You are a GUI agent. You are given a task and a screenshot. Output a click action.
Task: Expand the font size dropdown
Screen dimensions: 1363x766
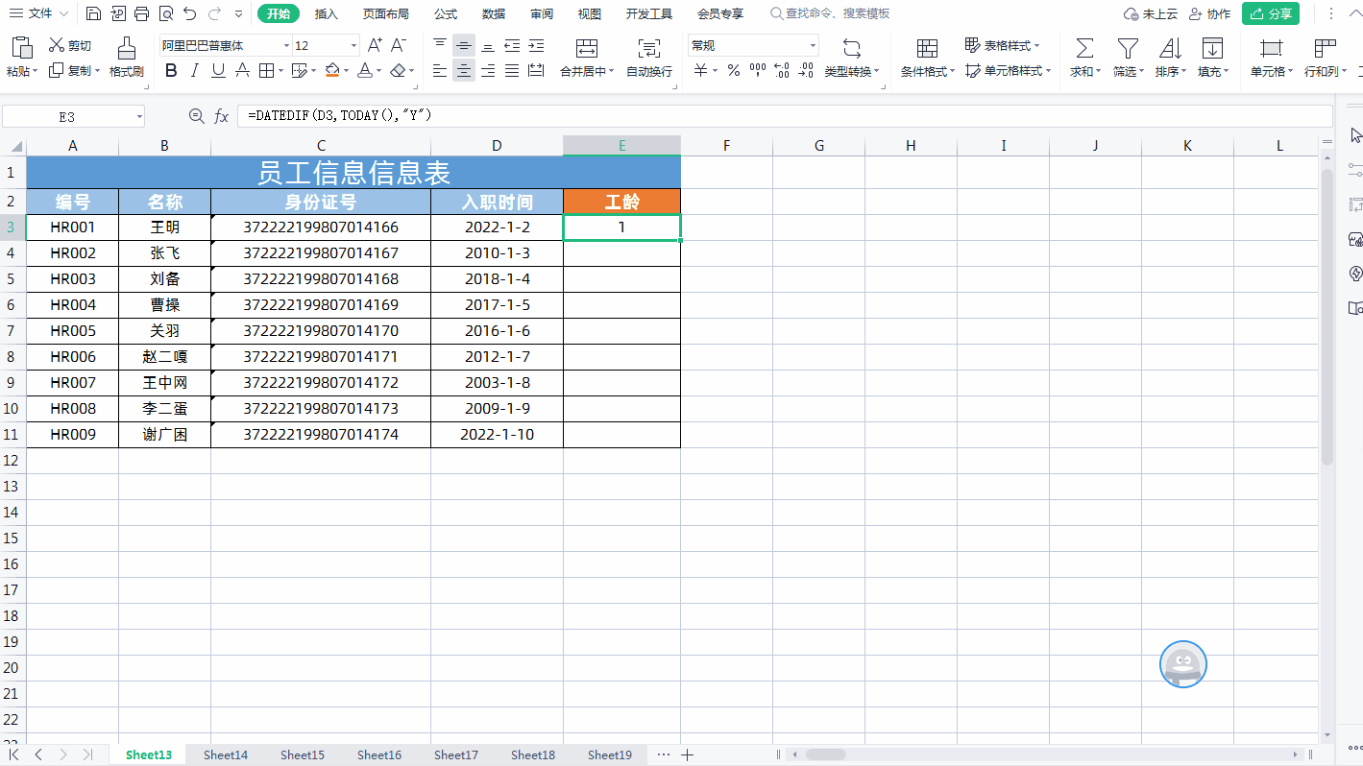(x=353, y=46)
